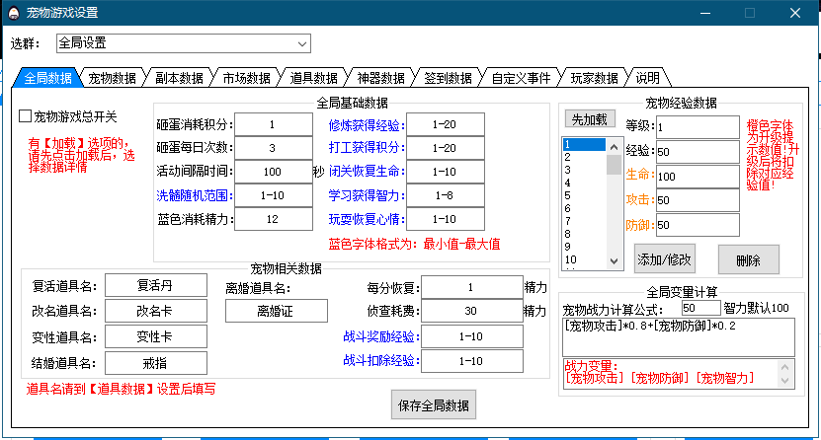Select level 5 in the level list
This screenshot has width=821, height=440.
pyautogui.click(x=568, y=195)
